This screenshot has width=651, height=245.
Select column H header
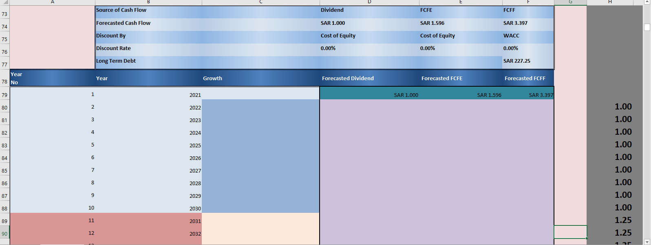pyautogui.click(x=610, y=2)
